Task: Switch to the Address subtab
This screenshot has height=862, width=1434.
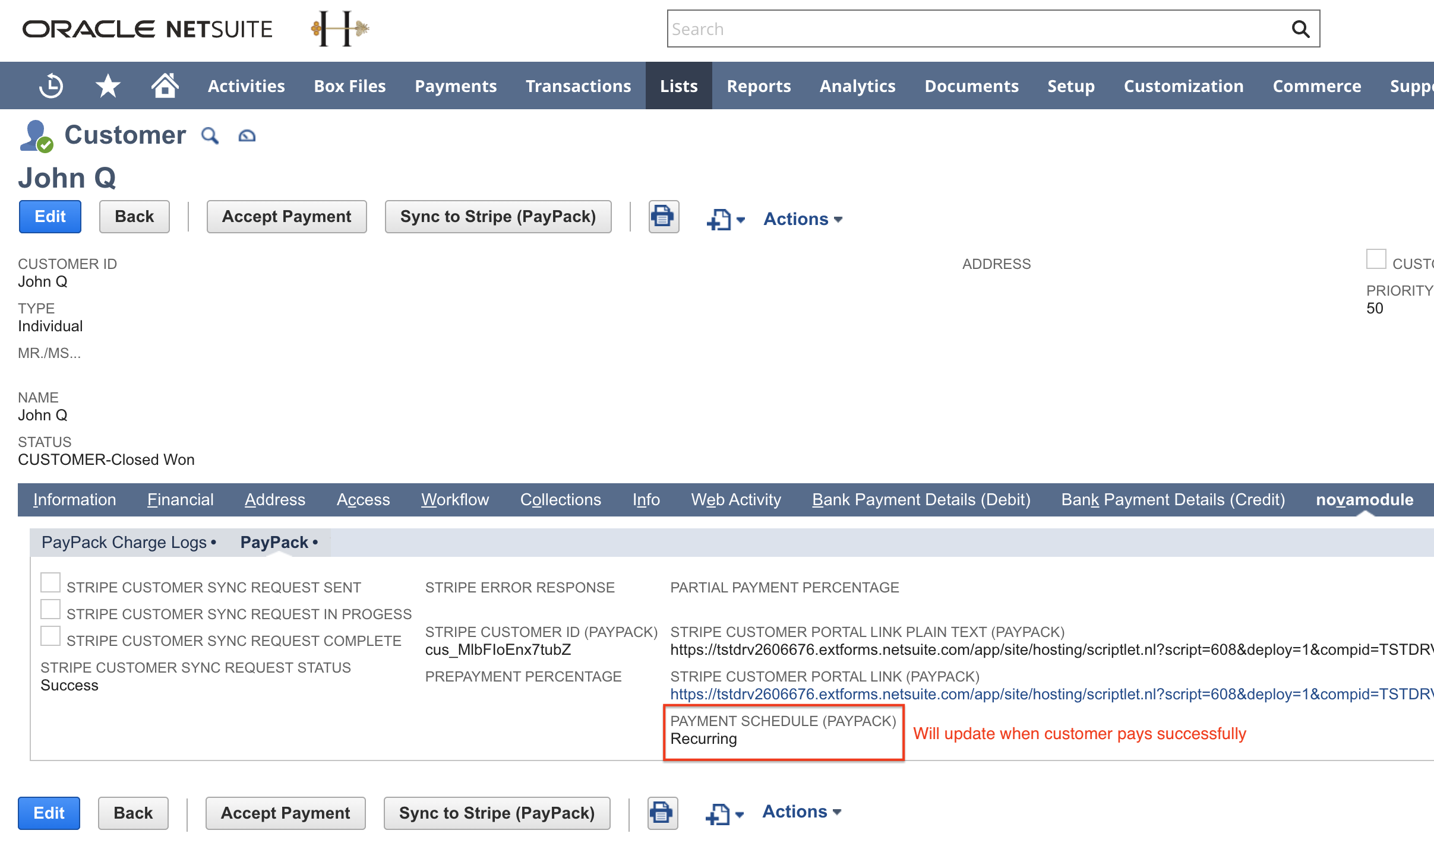Action: 274,500
